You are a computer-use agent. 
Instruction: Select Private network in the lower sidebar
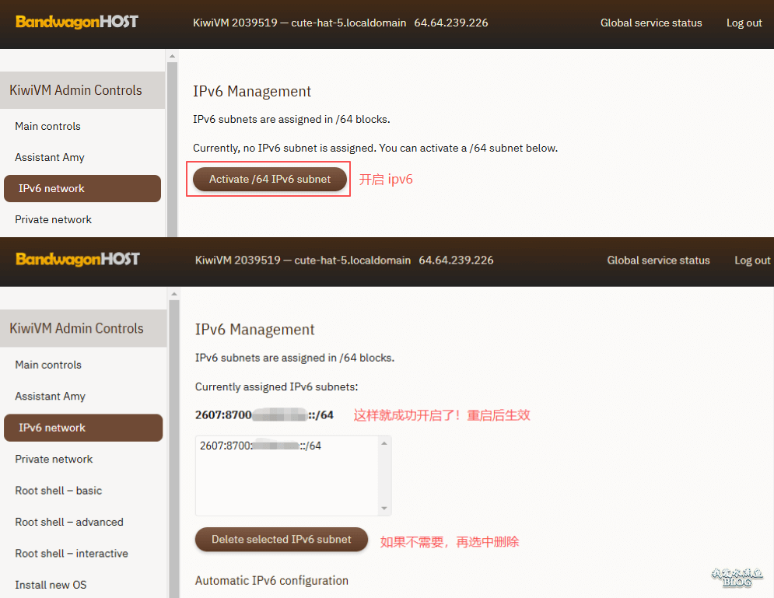tap(54, 459)
